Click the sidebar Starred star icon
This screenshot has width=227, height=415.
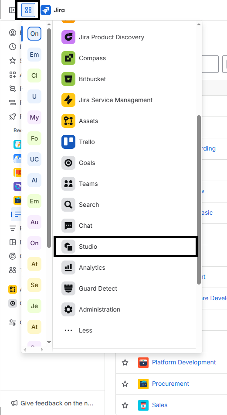(x=13, y=61)
